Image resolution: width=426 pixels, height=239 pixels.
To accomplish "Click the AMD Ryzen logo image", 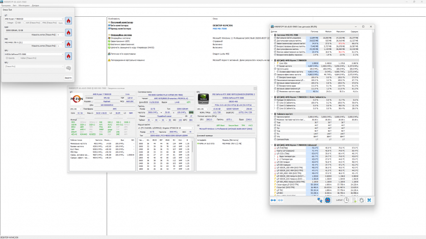I will click(78, 98).
